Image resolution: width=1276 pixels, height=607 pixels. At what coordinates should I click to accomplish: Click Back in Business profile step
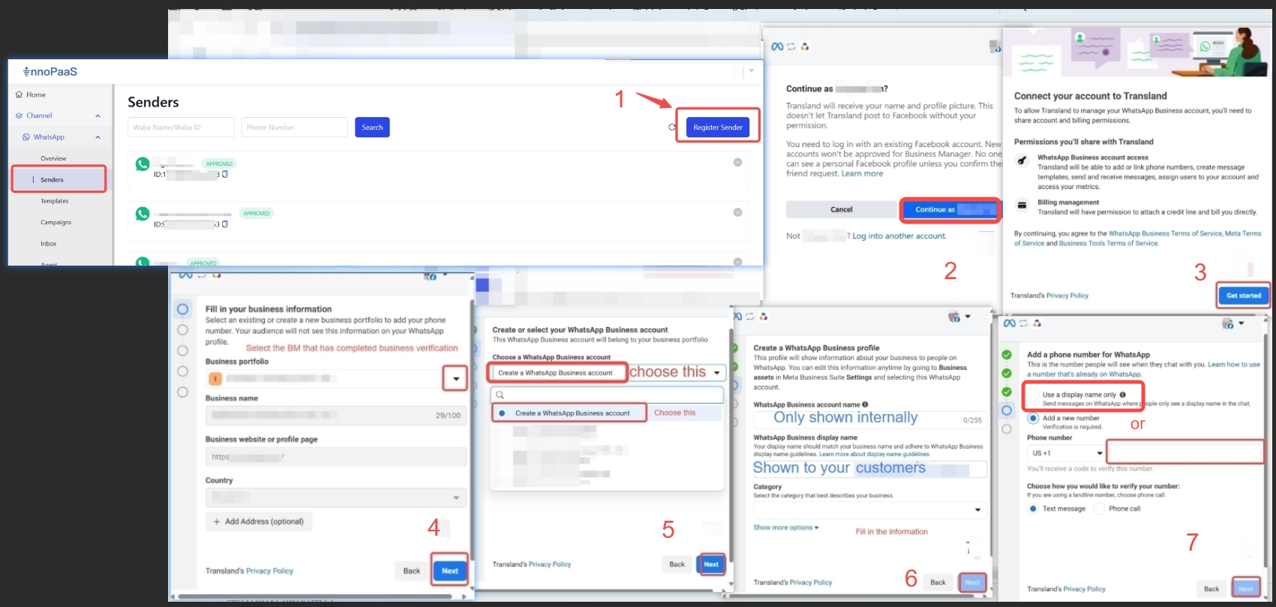938,582
